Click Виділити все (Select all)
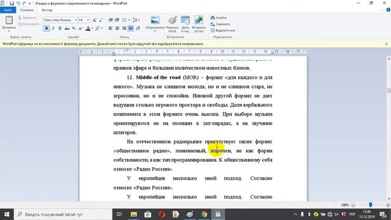This screenshot has height=220, width=391. [222, 30]
